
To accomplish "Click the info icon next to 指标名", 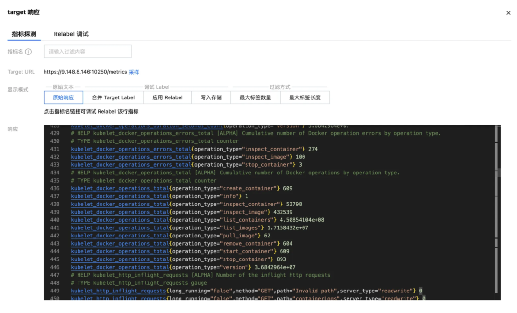I will (x=28, y=52).
